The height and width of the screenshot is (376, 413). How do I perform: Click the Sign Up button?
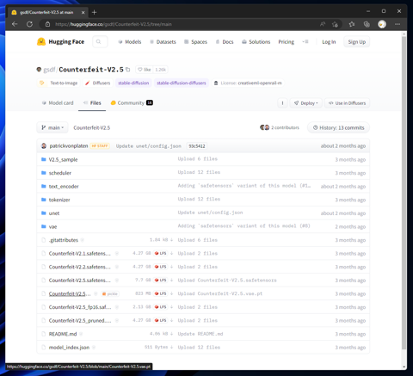(357, 42)
